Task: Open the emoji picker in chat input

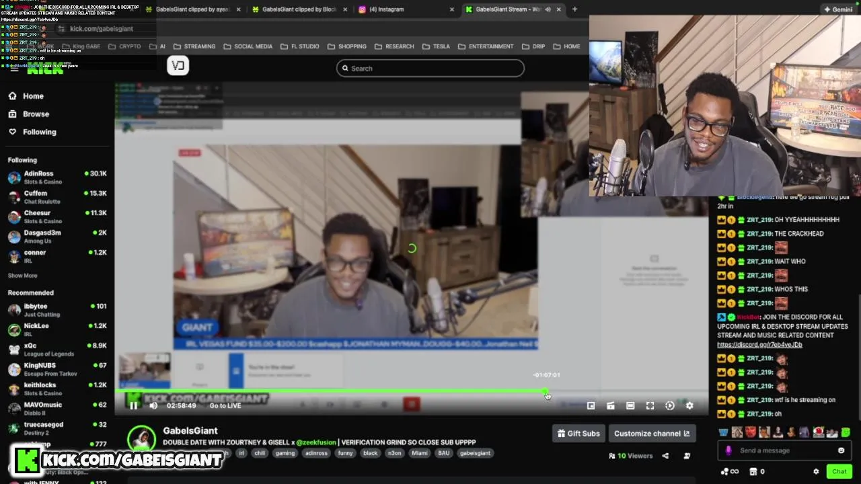Action: pos(841,450)
